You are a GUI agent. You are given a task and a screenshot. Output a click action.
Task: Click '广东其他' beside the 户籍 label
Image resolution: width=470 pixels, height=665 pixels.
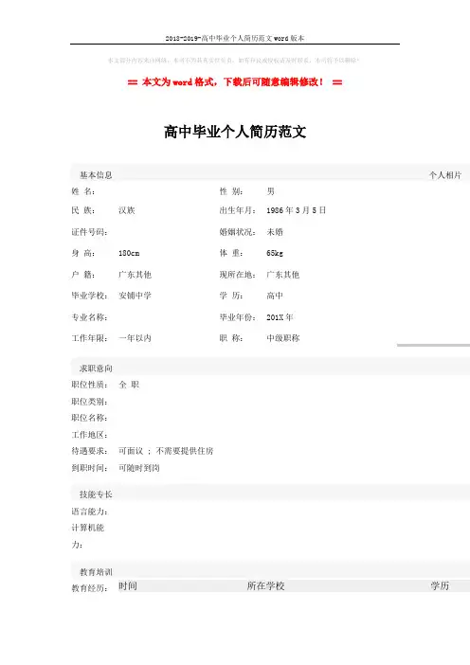point(135,275)
